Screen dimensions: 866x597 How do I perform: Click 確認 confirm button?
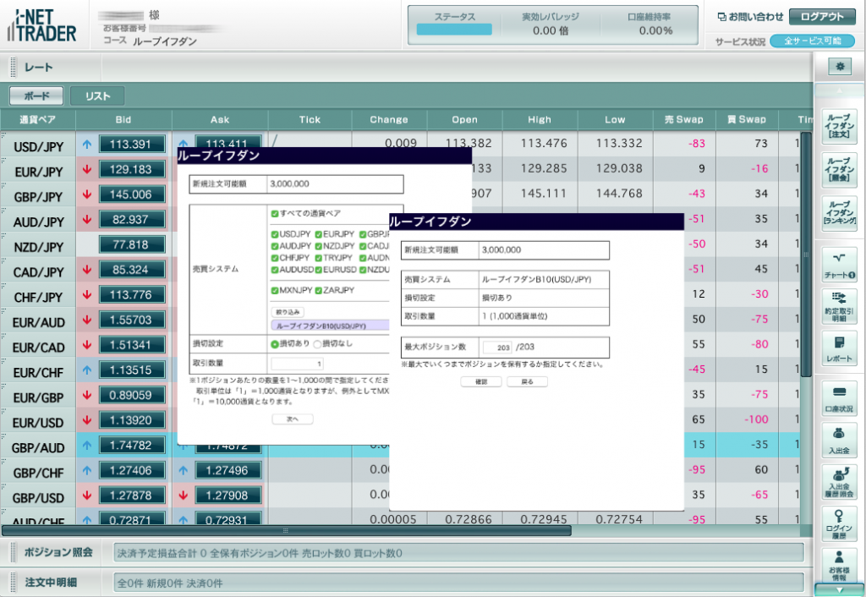481,381
